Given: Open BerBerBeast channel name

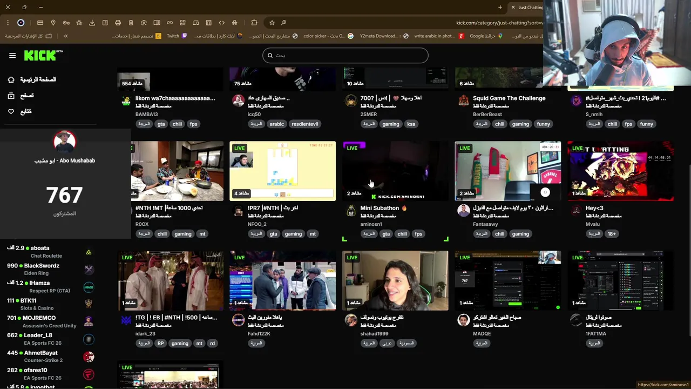Looking at the screenshot, I should point(487,114).
